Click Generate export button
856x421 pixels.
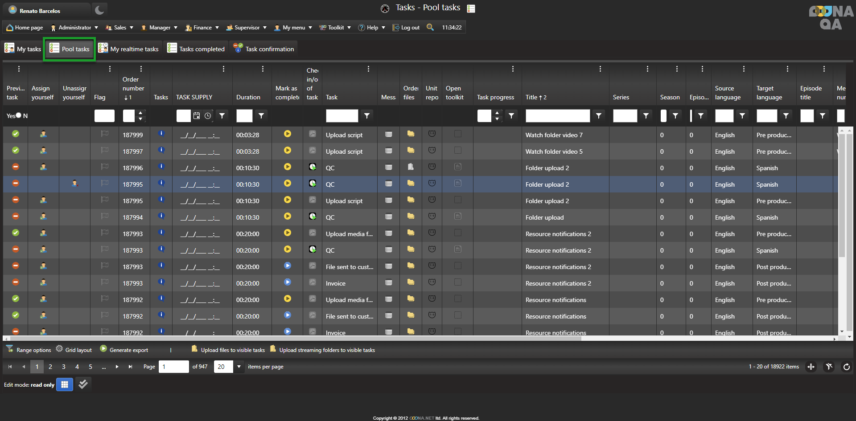124,350
